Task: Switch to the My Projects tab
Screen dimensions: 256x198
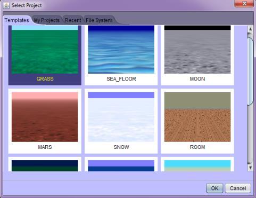Action: [47, 20]
